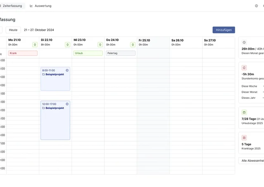Viewport: 264px width, 187px height.
Task: Click the Do 24.10 day header
Action: pyautogui.click(x=112, y=40)
